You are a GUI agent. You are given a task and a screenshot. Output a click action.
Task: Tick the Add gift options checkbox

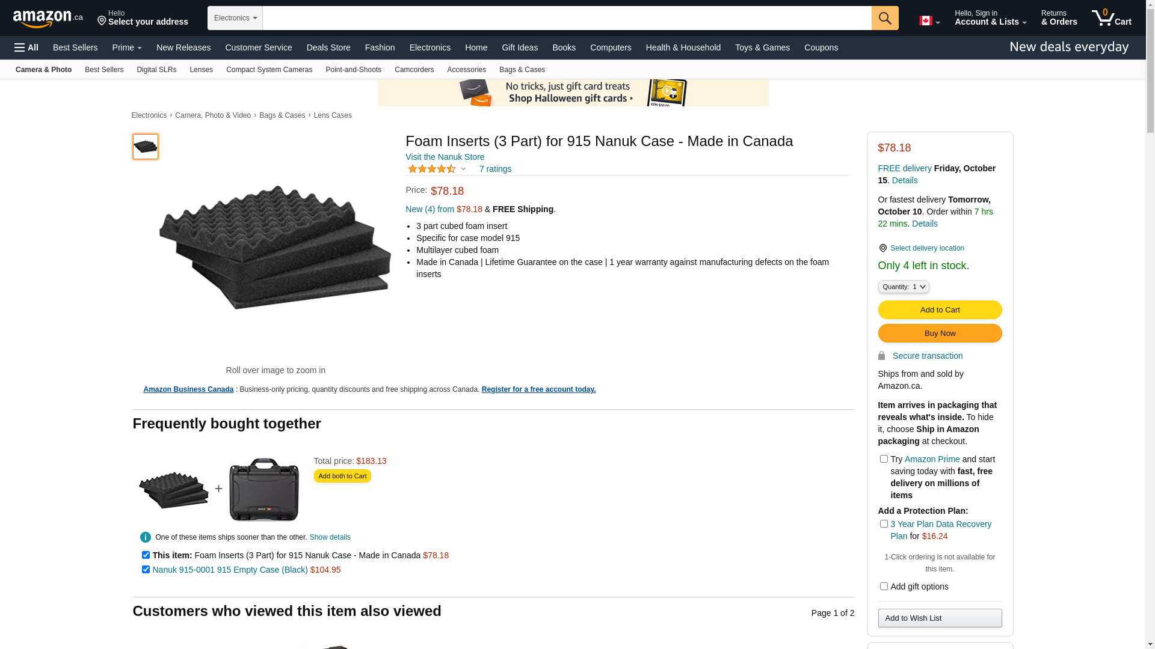[x=884, y=587]
